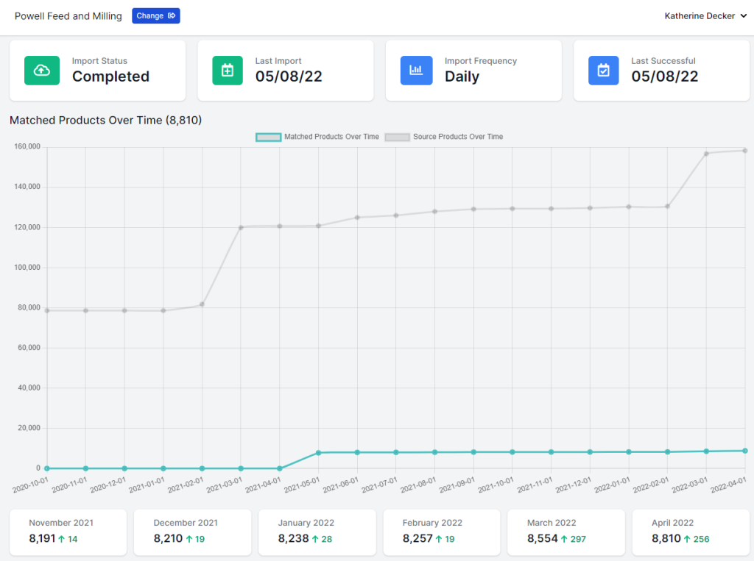Select the February 2022 summary card
This screenshot has height=561, width=754.
[x=442, y=532]
